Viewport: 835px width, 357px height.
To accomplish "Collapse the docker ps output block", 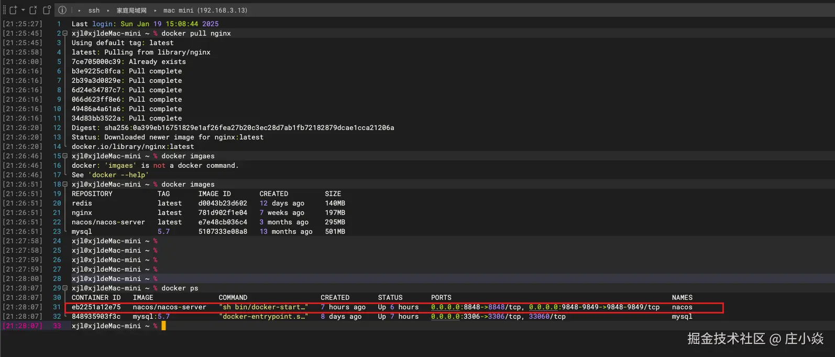I will click(x=65, y=288).
